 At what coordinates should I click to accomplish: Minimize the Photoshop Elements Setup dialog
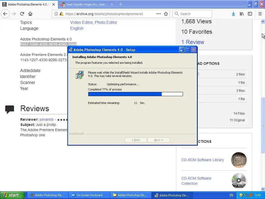(x=181, y=50)
